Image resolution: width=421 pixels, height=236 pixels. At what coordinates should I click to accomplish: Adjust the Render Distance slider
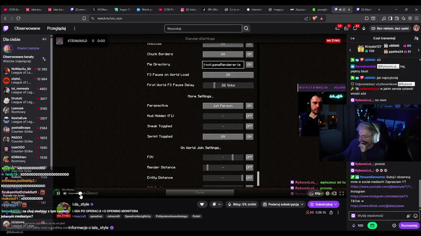pyautogui.click(x=223, y=167)
